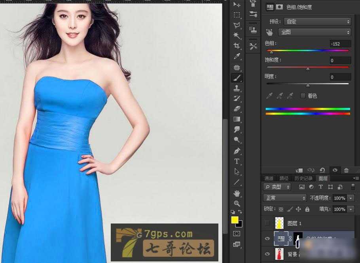Image resolution: width=360 pixels, height=263 pixels.
Task: Open the 全图 channel range dropdown
Action: click(315, 32)
